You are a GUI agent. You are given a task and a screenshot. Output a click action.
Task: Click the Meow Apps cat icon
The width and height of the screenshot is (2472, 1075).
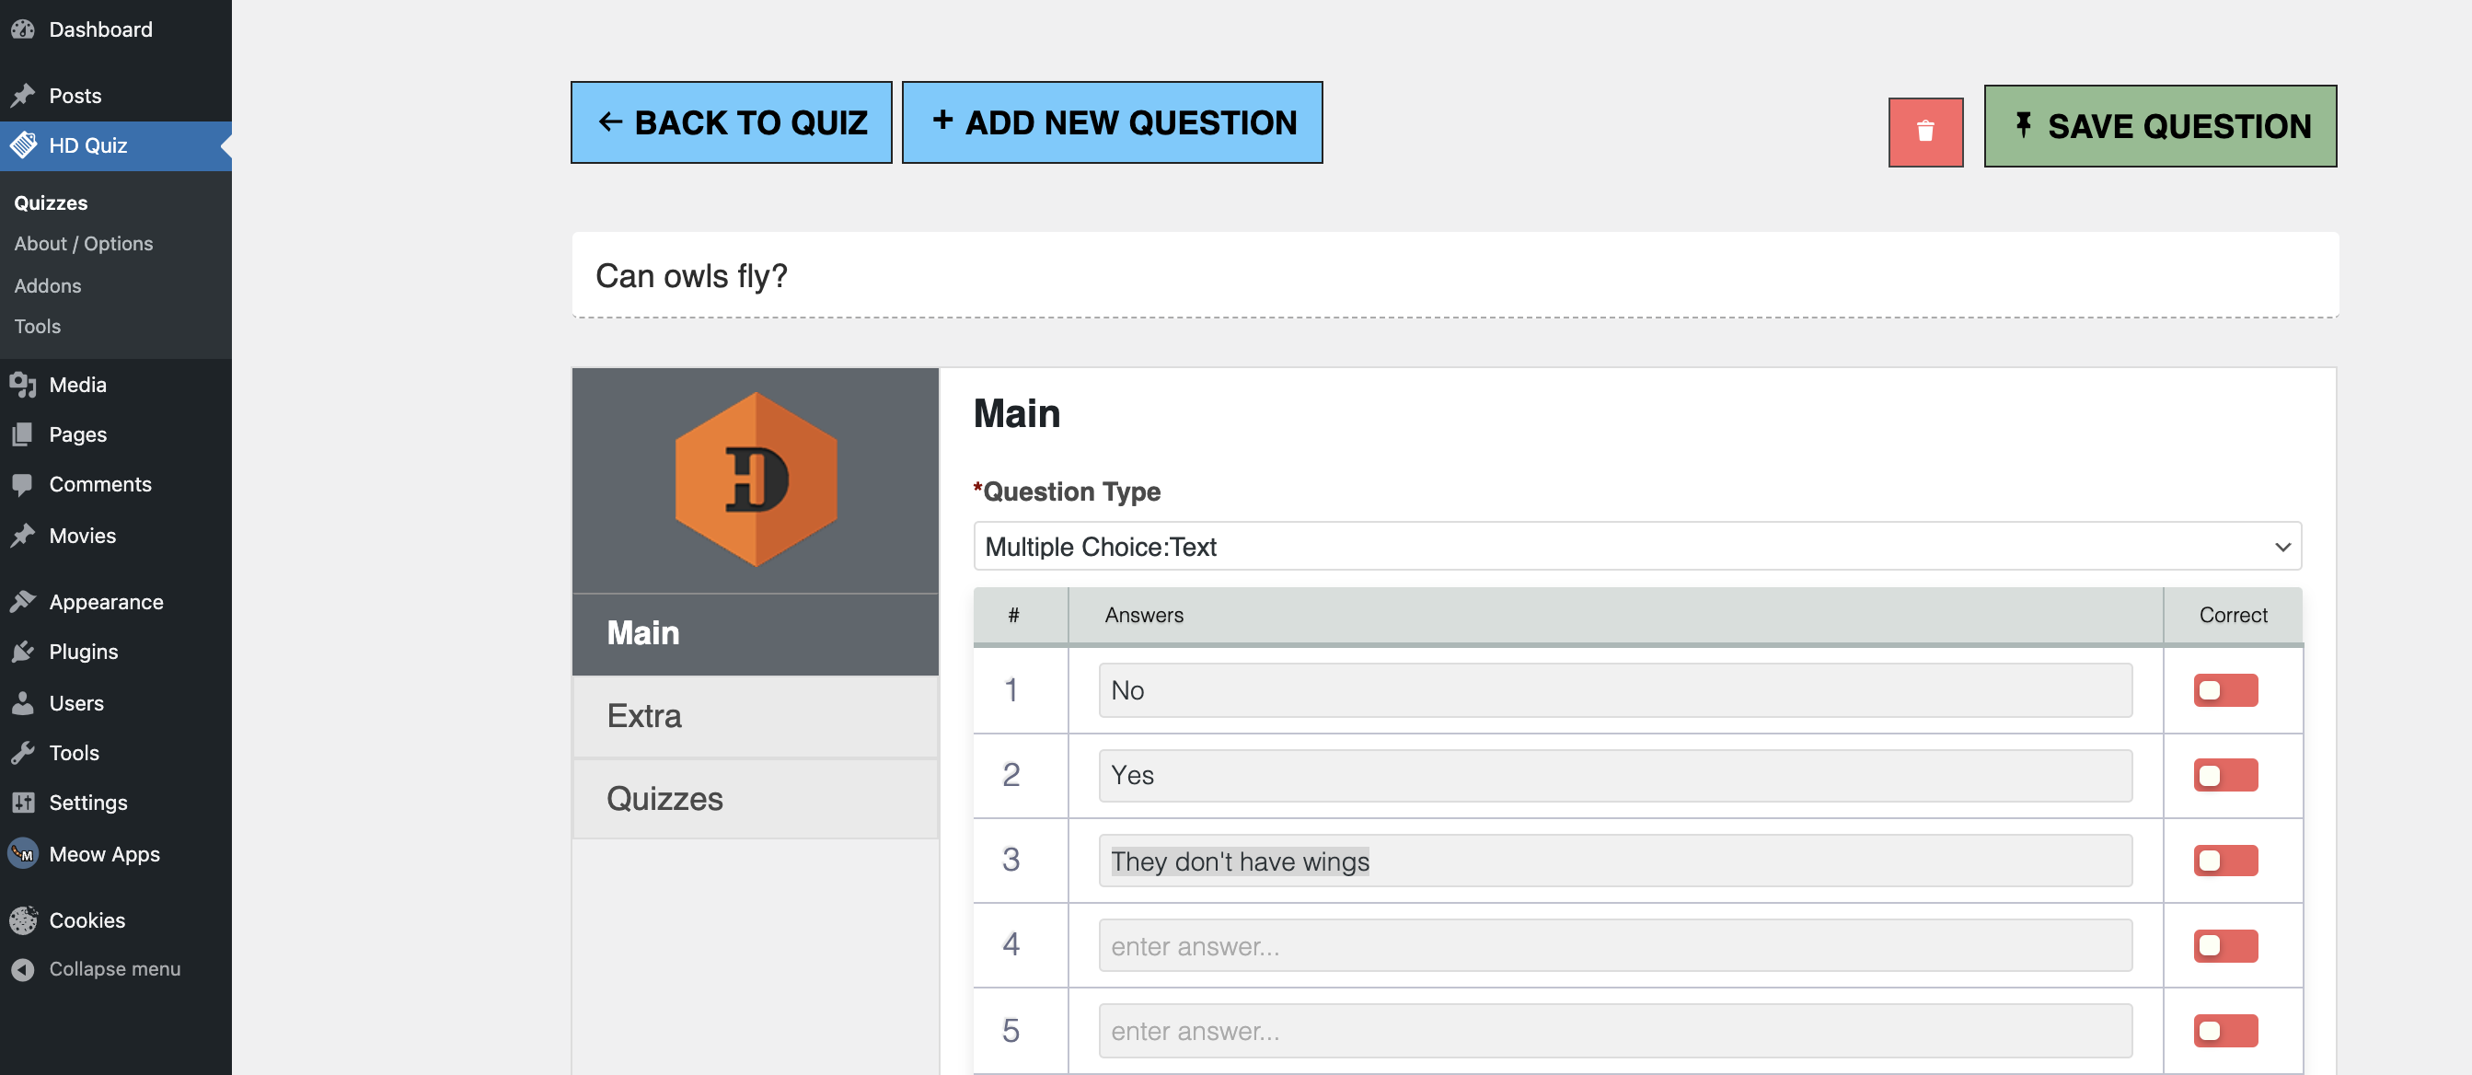click(x=23, y=853)
